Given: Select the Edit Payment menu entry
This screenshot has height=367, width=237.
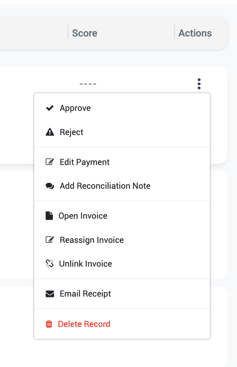Looking at the screenshot, I should [x=85, y=162].
